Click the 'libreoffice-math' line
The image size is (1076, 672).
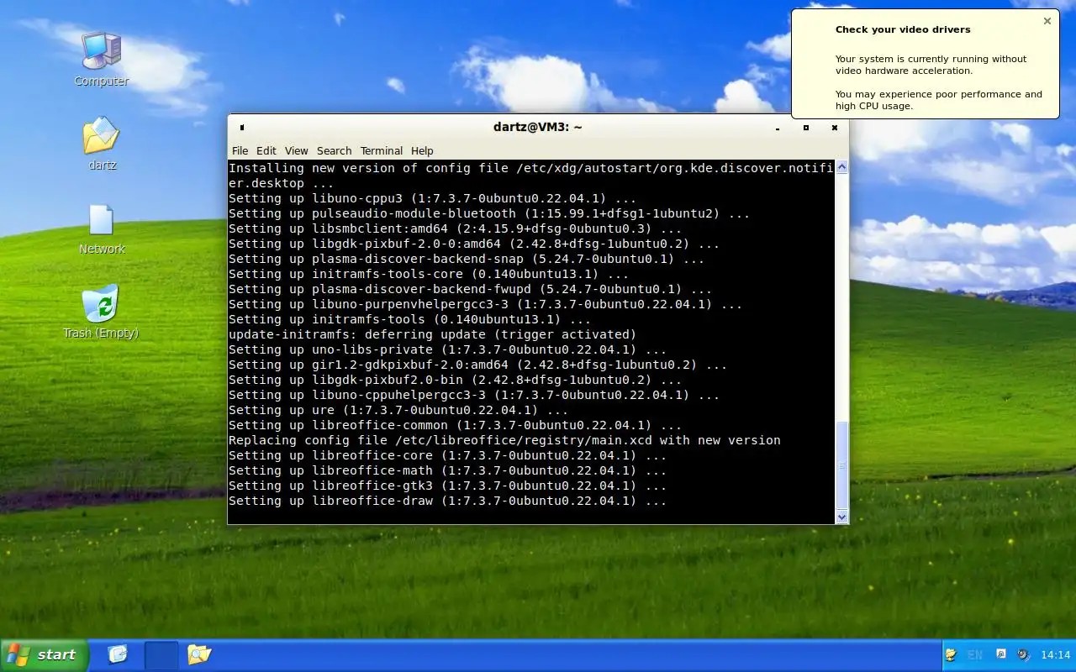(x=448, y=470)
